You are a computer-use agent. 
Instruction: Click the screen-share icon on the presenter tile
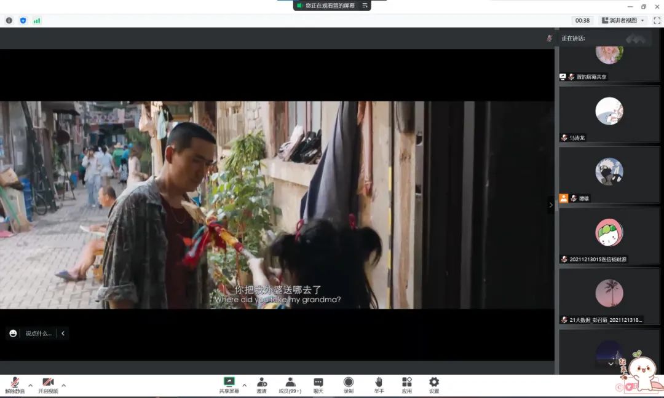point(563,77)
